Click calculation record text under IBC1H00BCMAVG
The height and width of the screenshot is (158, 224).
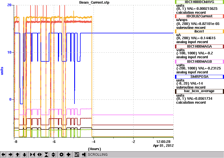point(191,13)
